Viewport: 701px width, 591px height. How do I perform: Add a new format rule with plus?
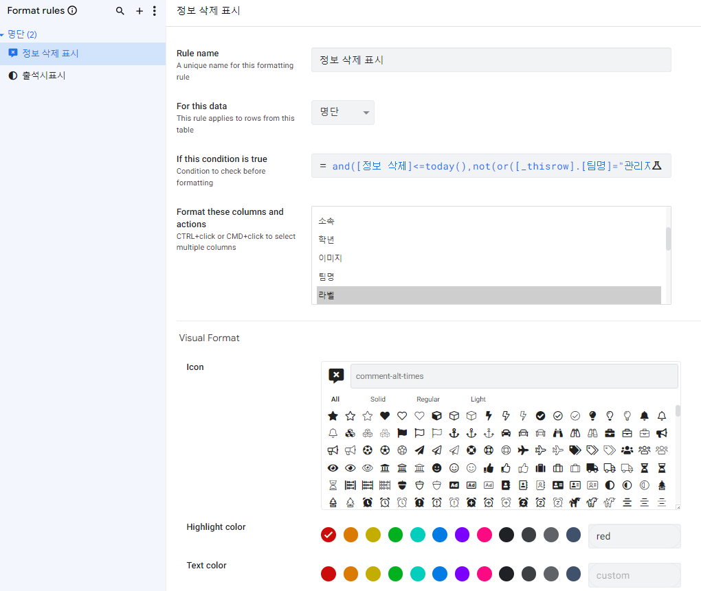pos(140,11)
